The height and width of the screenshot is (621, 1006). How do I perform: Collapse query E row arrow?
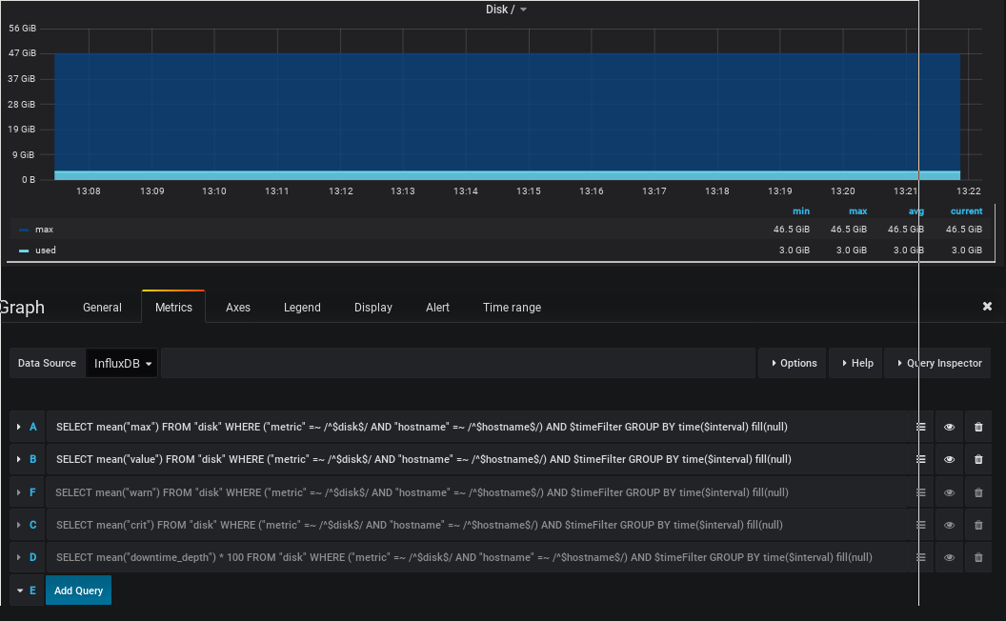pos(20,591)
